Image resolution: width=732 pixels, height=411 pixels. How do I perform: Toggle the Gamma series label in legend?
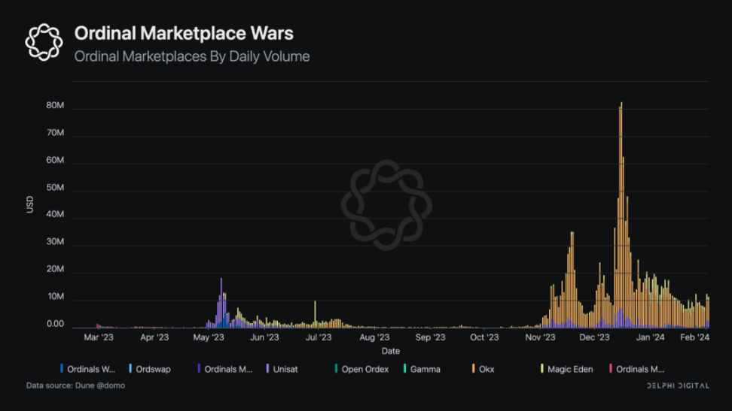coord(425,369)
